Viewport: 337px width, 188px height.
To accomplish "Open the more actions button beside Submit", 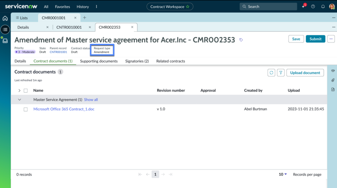I will click(x=331, y=39).
